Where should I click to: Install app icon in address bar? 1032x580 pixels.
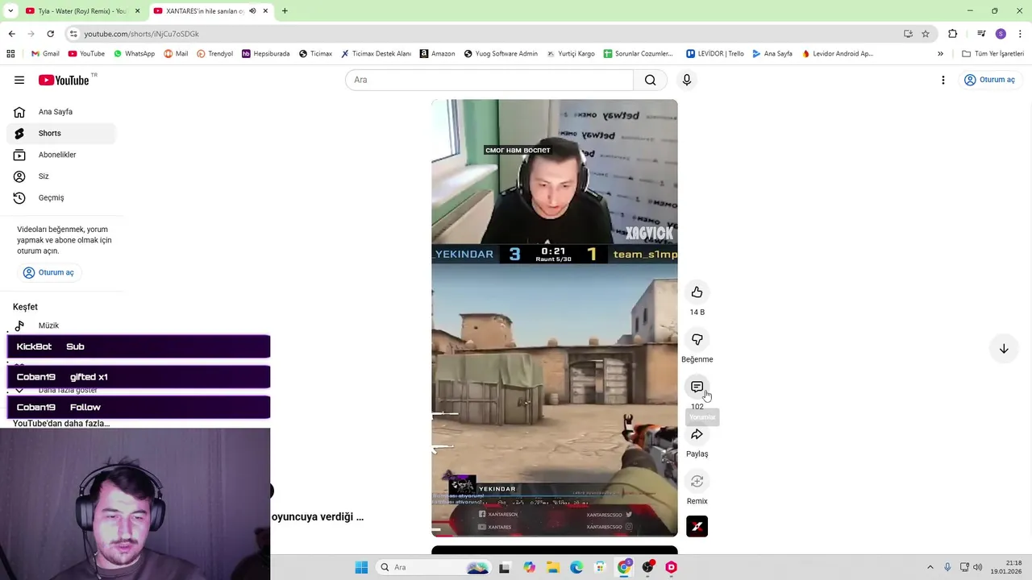[x=908, y=34]
